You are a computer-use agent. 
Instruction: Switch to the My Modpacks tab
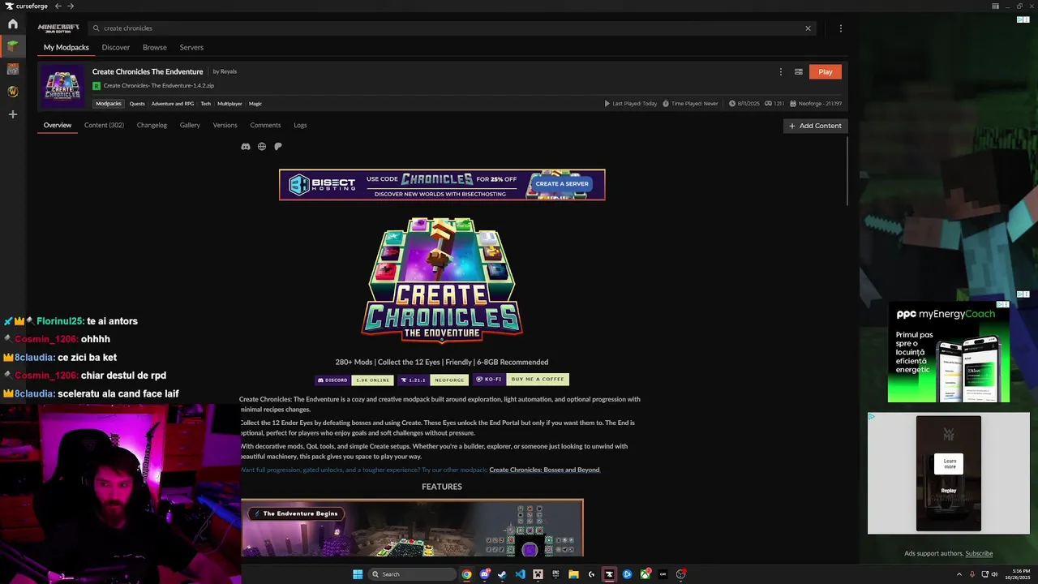point(66,47)
